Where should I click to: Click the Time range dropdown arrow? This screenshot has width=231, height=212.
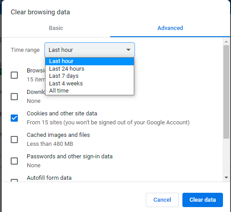coord(128,50)
